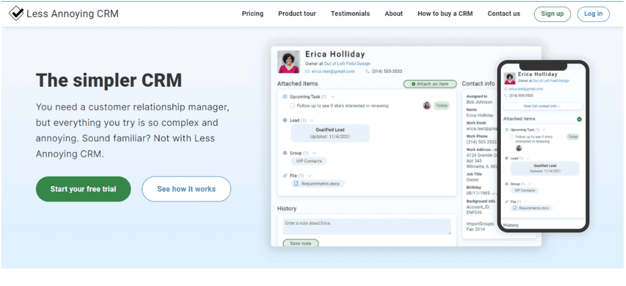
Task: Click the Lead icon in desktop view
Action: tap(285, 120)
